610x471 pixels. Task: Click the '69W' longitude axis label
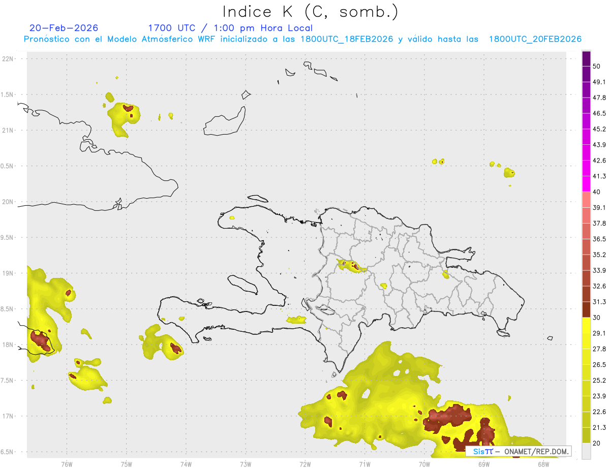pyautogui.click(x=484, y=464)
